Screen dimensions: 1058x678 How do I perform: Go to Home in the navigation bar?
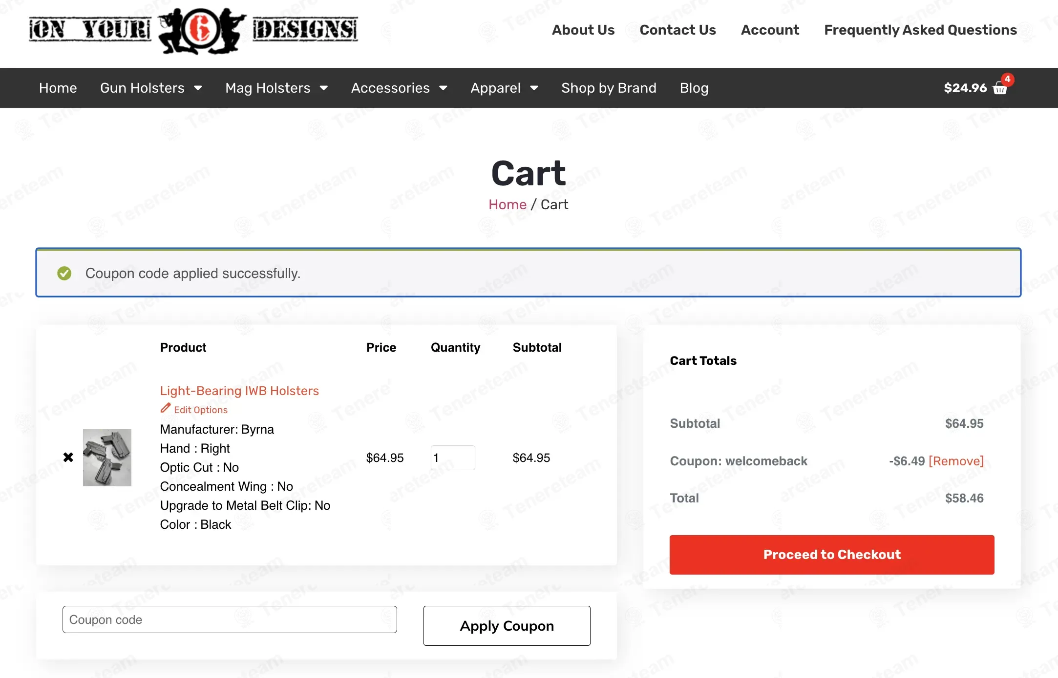(58, 88)
